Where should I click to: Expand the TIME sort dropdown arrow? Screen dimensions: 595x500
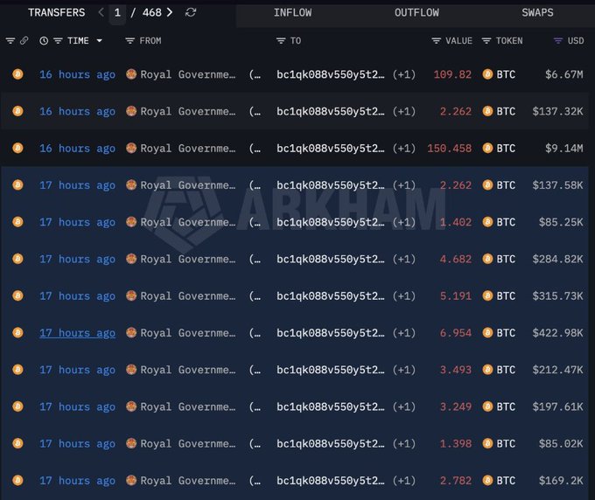coord(100,40)
